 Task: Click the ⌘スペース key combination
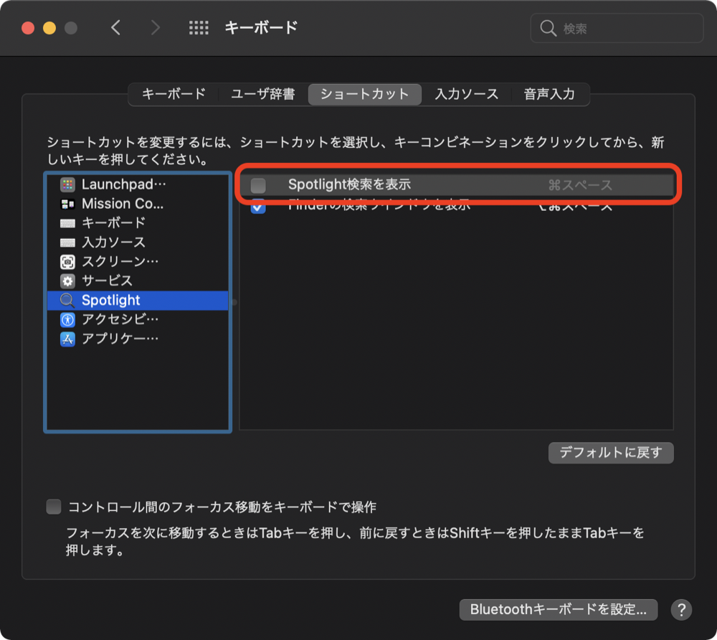580,185
